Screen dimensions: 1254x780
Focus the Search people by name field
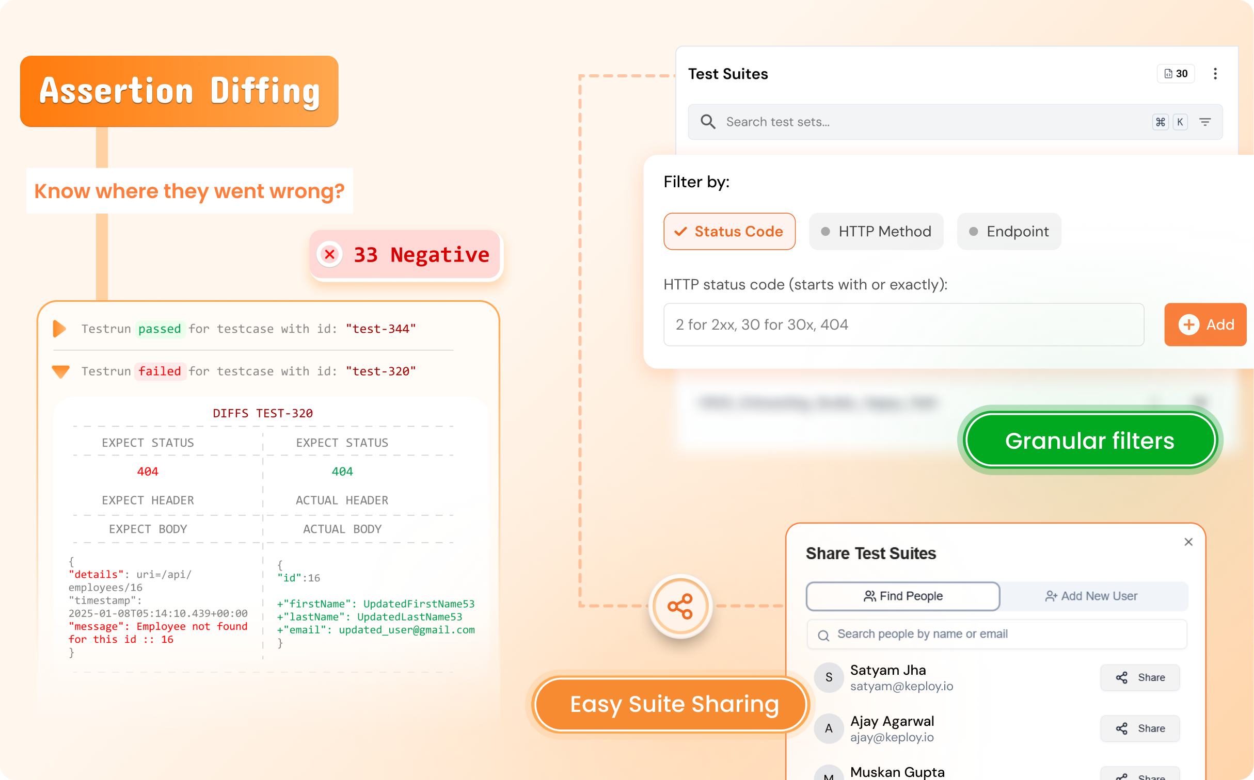click(x=996, y=634)
